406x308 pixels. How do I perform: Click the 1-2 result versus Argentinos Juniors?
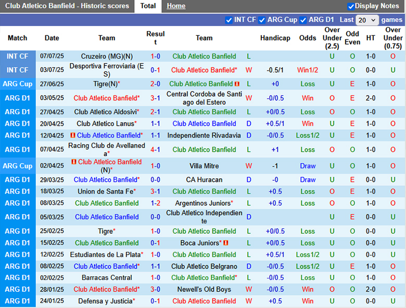(x=155, y=203)
